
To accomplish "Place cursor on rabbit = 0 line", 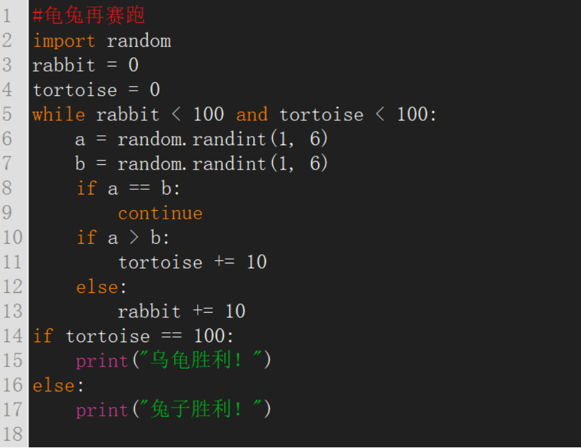I will 85,65.
